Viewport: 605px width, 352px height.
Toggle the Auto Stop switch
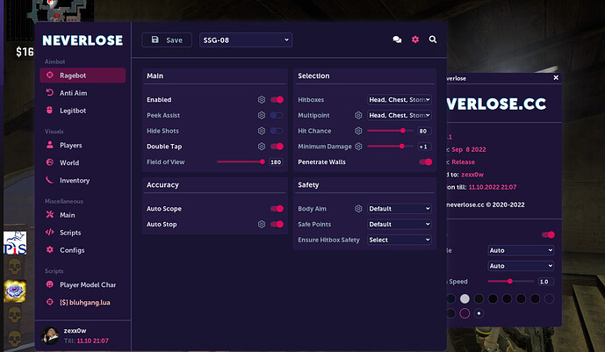coord(277,225)
